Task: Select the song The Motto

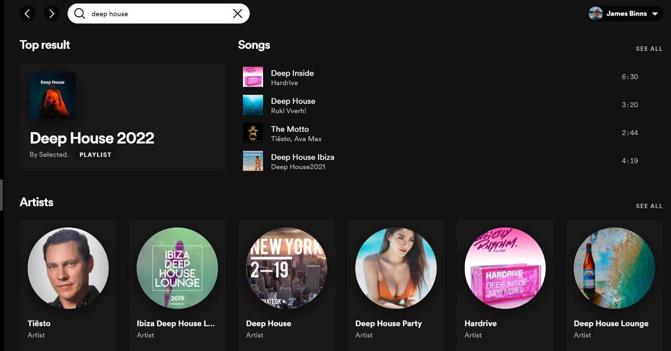Action: [290, 129]
